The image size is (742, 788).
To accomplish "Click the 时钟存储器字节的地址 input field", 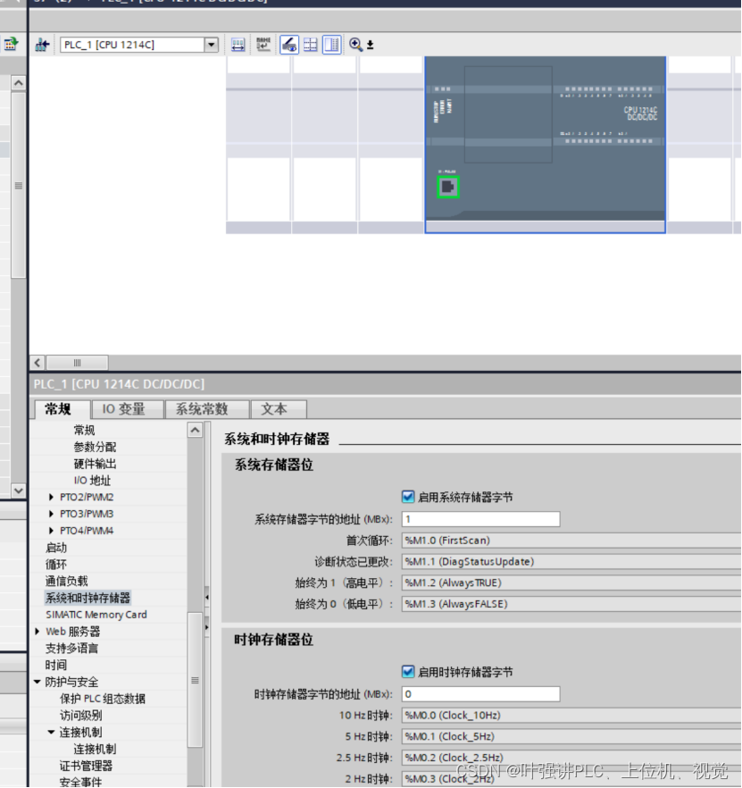I will (480, 694).
